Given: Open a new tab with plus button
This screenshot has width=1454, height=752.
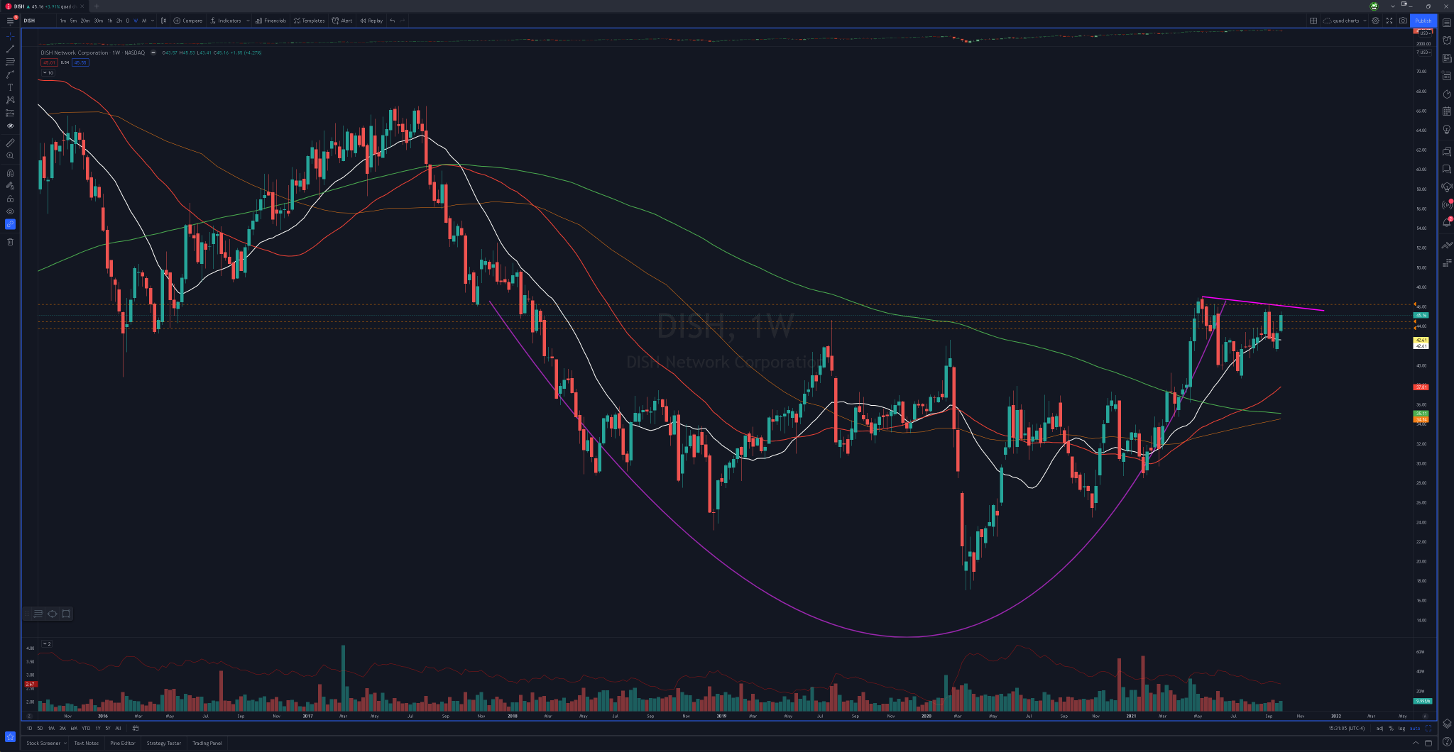Looking at the screenshot, I should pyautogui.click(x=97, y=6).
